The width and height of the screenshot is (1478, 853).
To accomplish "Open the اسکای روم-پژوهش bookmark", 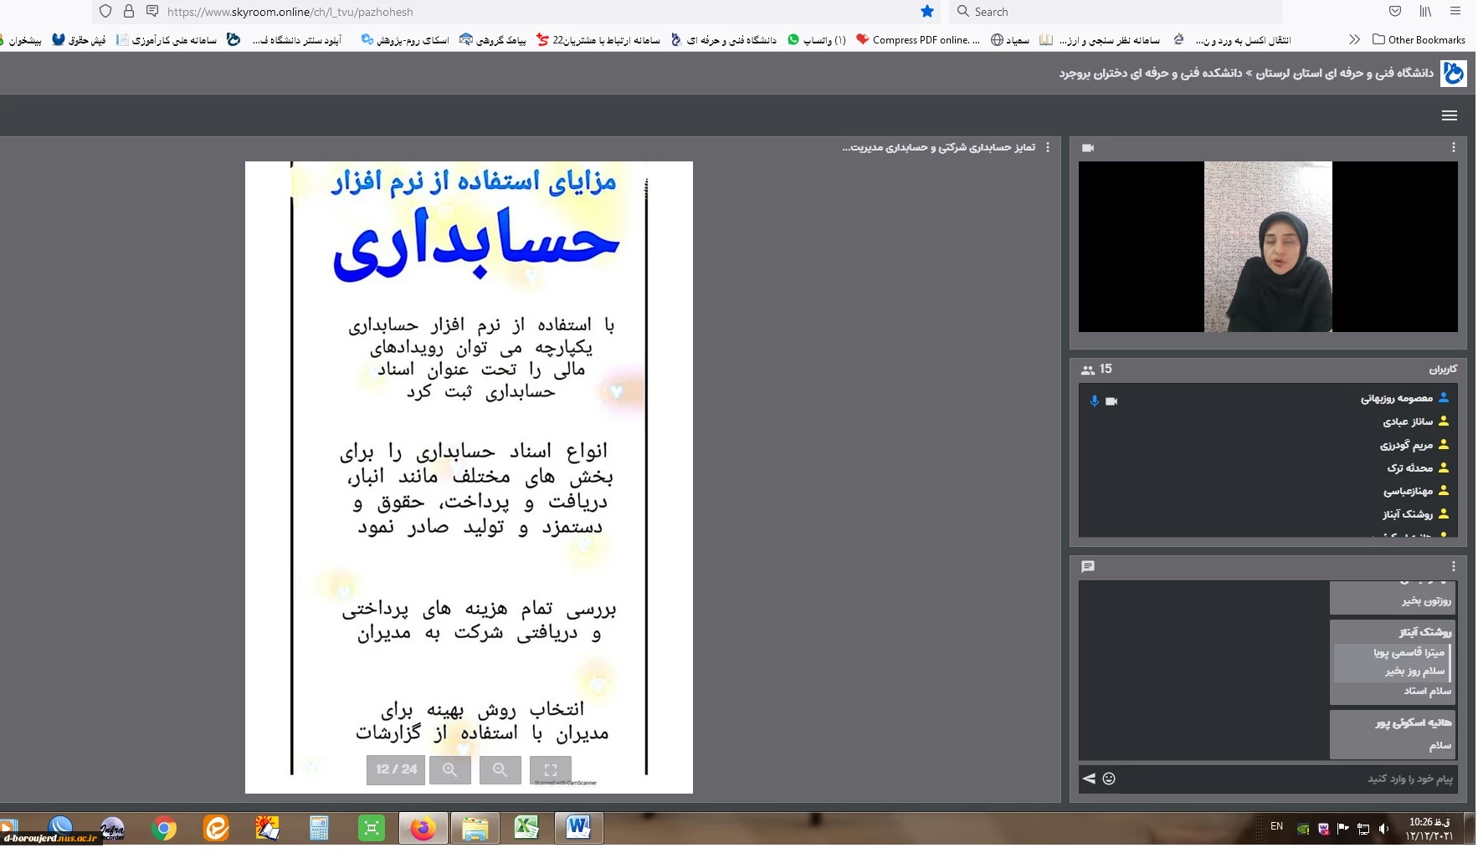I will [x=405, y=39].
